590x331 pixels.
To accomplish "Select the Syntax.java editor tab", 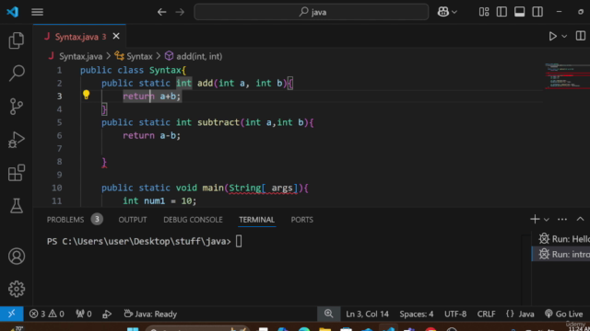I will point(80,37).
